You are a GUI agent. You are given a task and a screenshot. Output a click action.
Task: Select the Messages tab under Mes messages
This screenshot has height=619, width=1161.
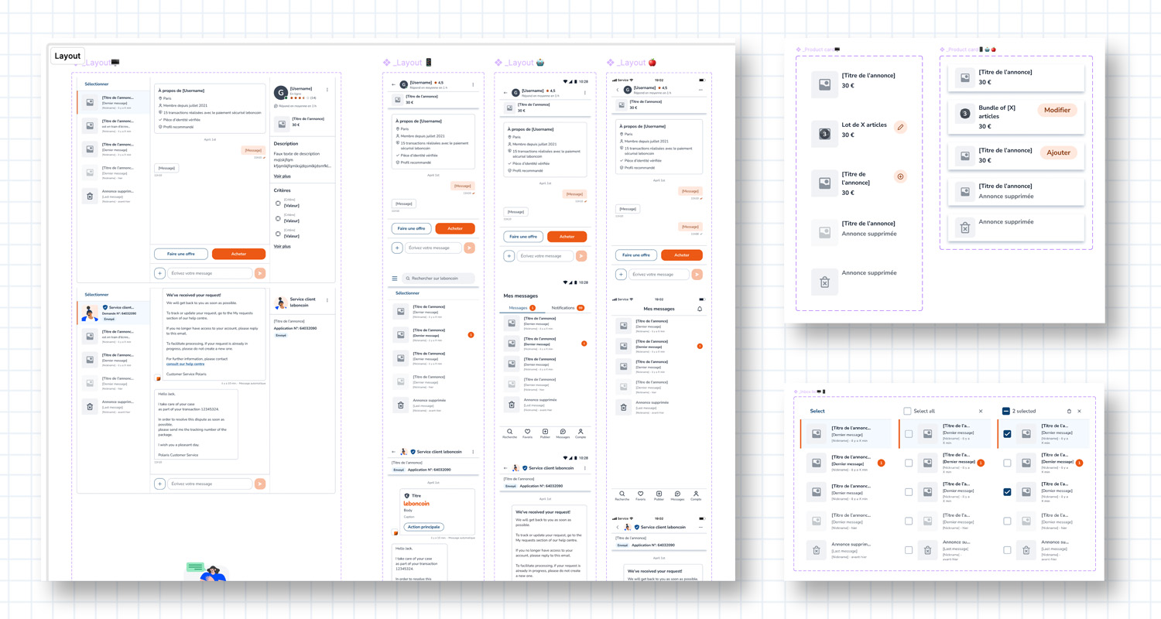click(x=518, y=308)
